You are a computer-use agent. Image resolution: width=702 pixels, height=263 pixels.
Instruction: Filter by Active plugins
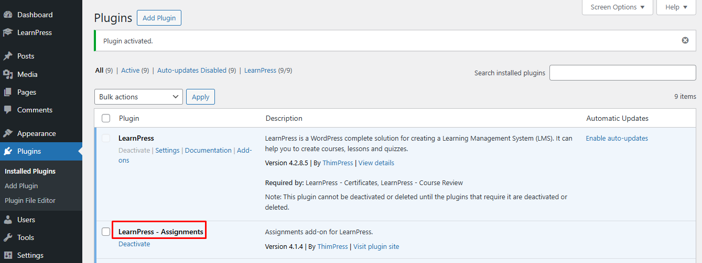tap(135, 70)
